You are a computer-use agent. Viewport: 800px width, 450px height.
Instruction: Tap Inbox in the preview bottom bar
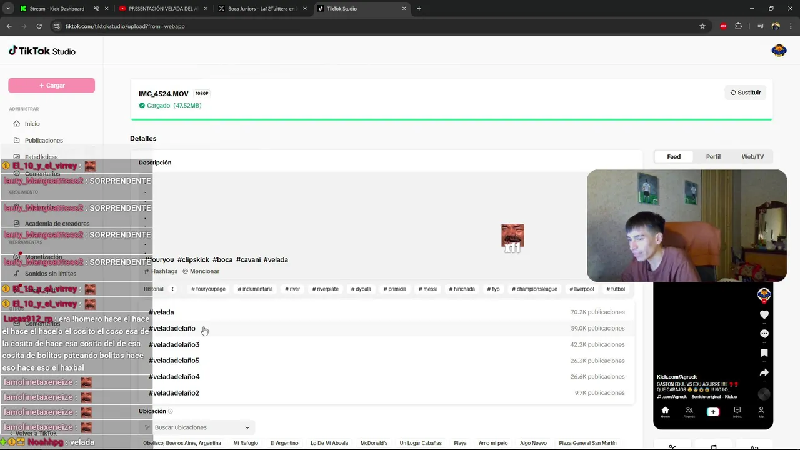click(x=737, y=412)
